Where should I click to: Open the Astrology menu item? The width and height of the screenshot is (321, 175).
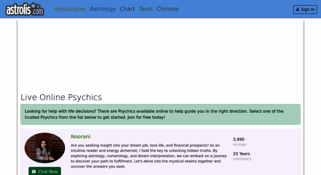tap(103, 9)
